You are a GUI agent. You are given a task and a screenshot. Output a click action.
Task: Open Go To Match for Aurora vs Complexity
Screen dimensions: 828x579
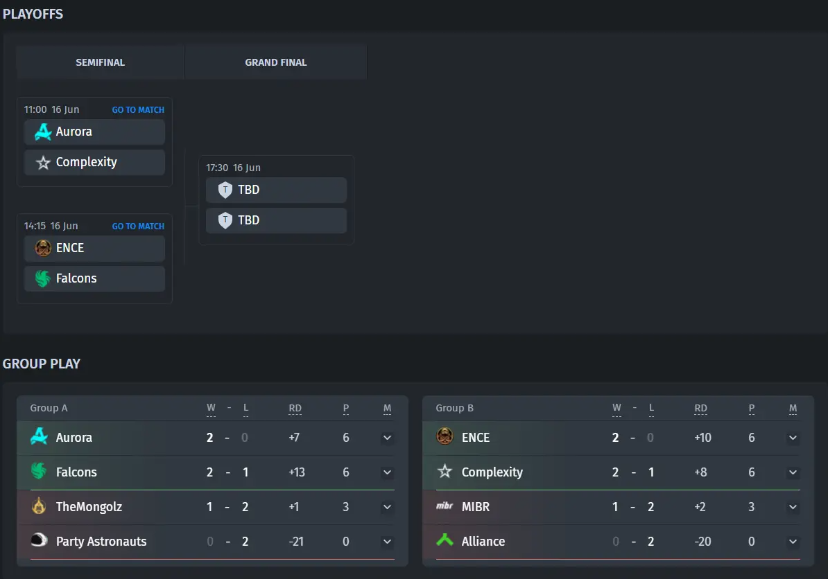tap(138, 109)
